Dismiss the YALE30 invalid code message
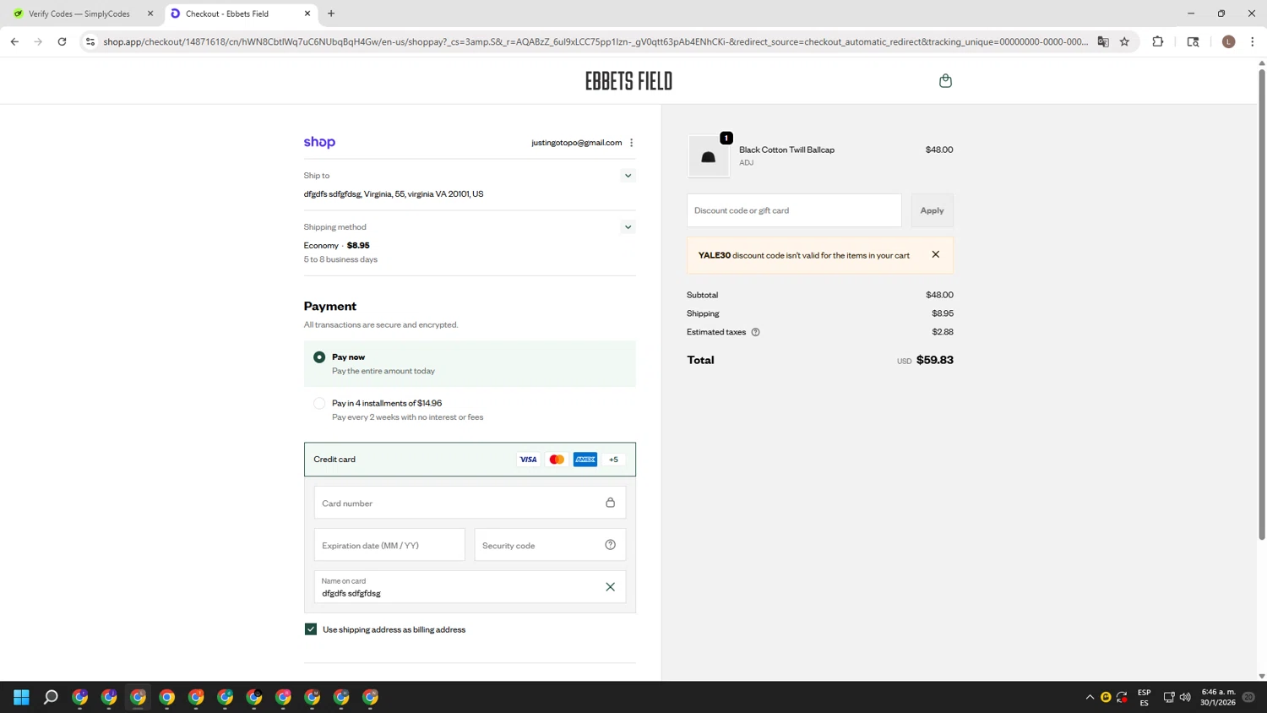 pyautogui.click(x=935, y=254)
